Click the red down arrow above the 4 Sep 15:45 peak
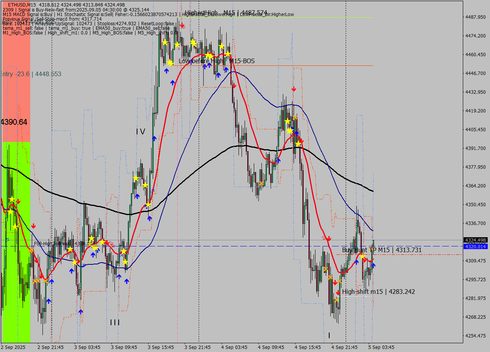Screen dimensions: 490x352 pos(294,89)
